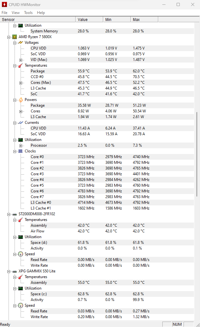The image size is (200, 327).
Task: Open the Tools menu
Action: [x=28, y=13]
